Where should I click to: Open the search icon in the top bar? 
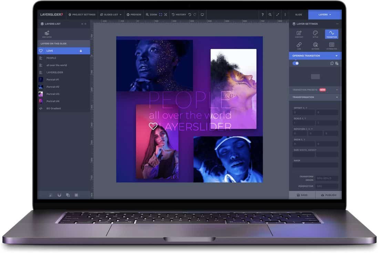click(270, 14)
